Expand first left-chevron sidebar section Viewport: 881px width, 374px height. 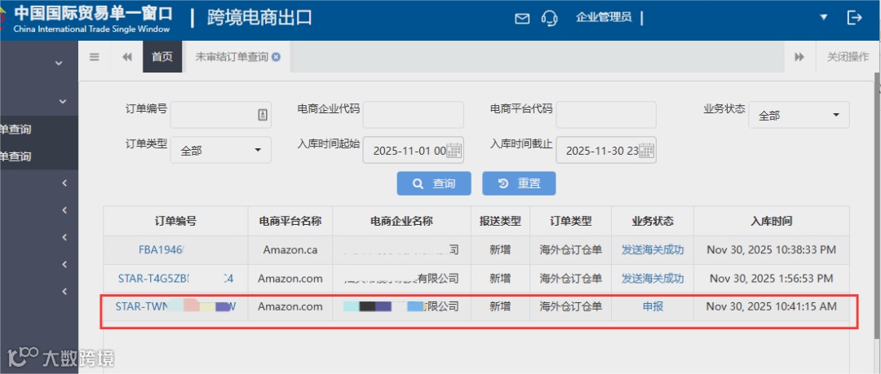coord(64,183)
